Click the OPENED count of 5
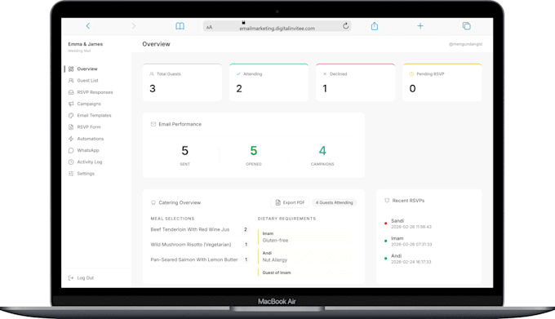The image size is (555, 319). (x=254, y=151)
